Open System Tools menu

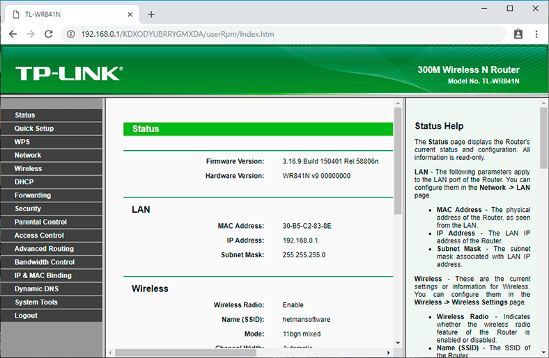coord(52,302)
